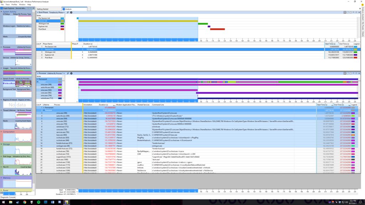The width and height of the screenshot is (365, 205).
Task: Open Chrome from the taskbar
Action: 25,202
